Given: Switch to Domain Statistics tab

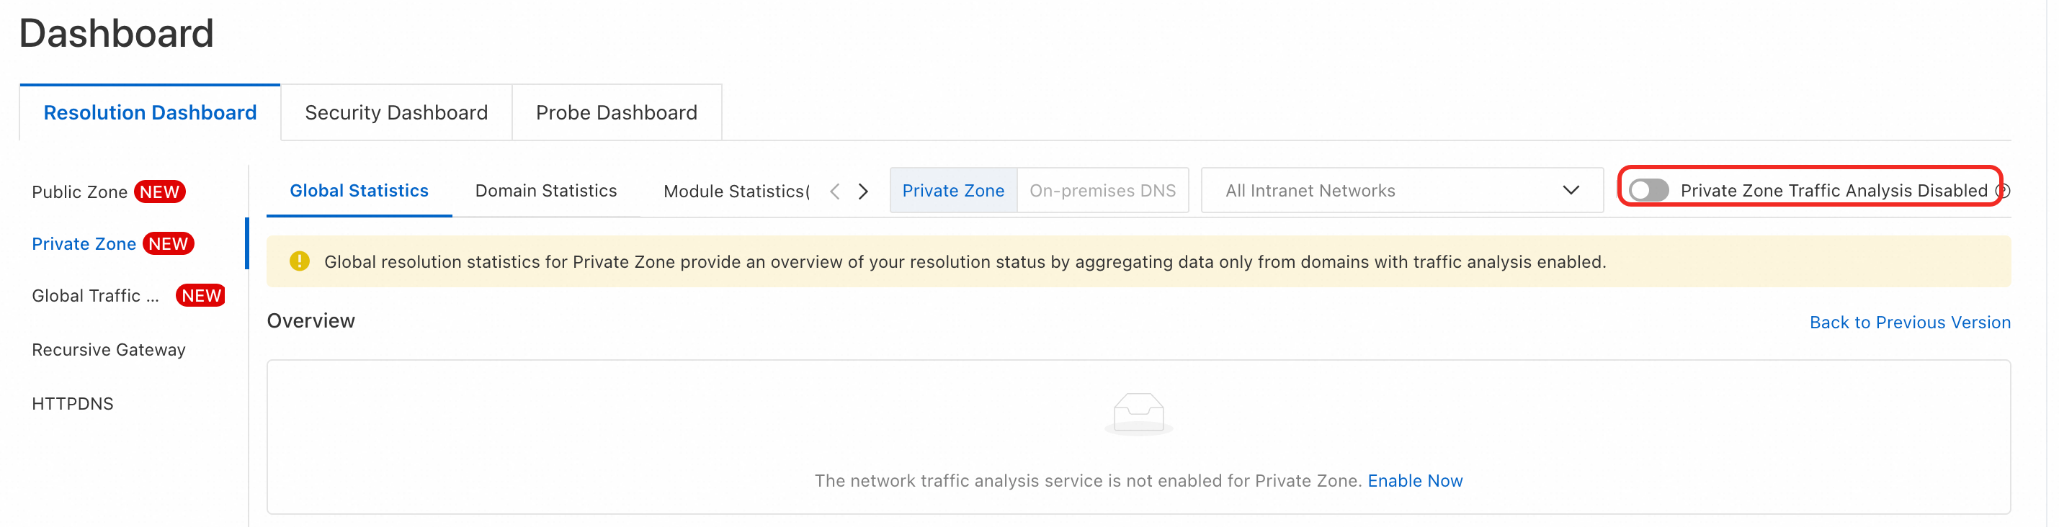Looking at the screenshot, I should [546, 191].
